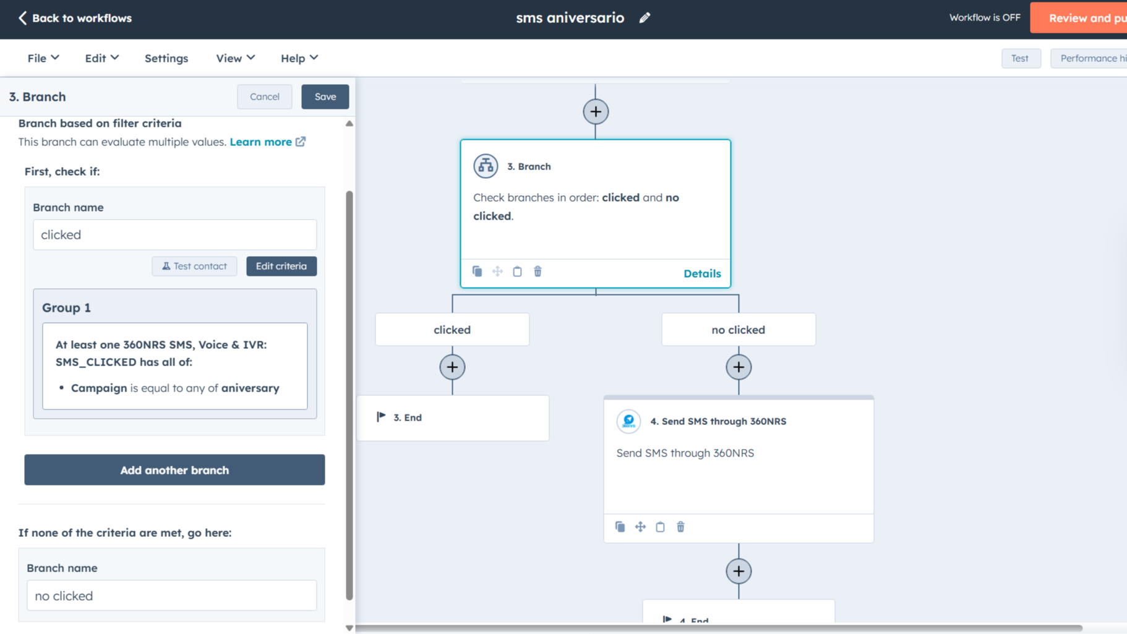This screenshot has height=634, width=1127.
Task: Add action under the no clicked branch
Action: pyautogui.click(x=739, y=367)
